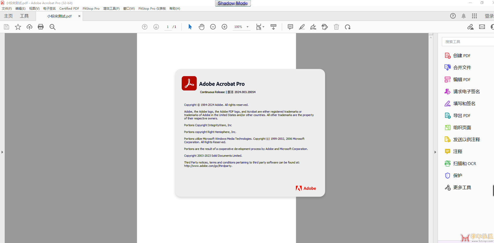The width and height of the screenshot is (494, 243).
Task: Open the PitStop Pro 仪表板 menu
Action: (x=152, y=9)
